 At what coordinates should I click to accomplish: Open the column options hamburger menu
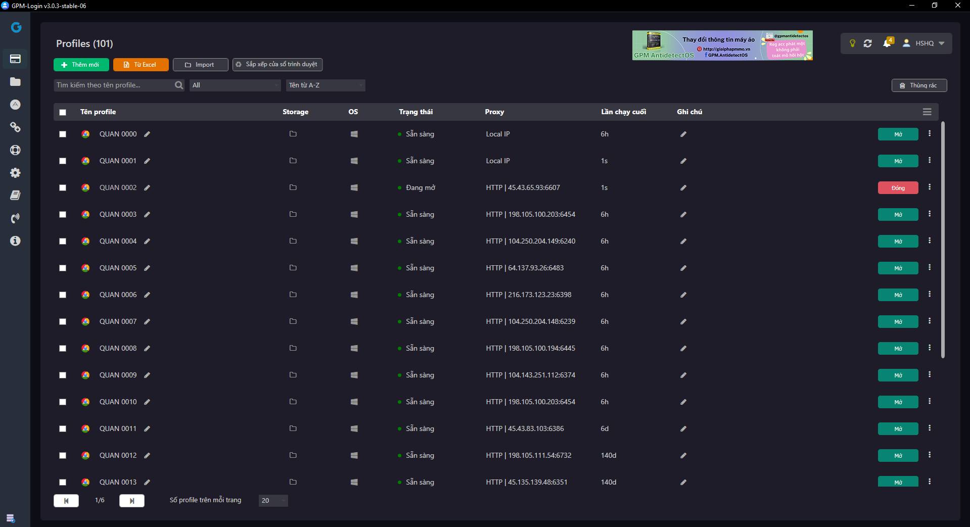[927, 112]
